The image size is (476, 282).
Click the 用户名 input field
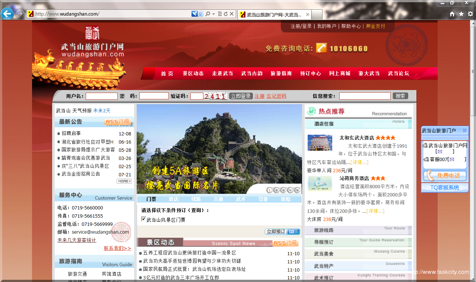pyautogui.click(x=102, y=96)
